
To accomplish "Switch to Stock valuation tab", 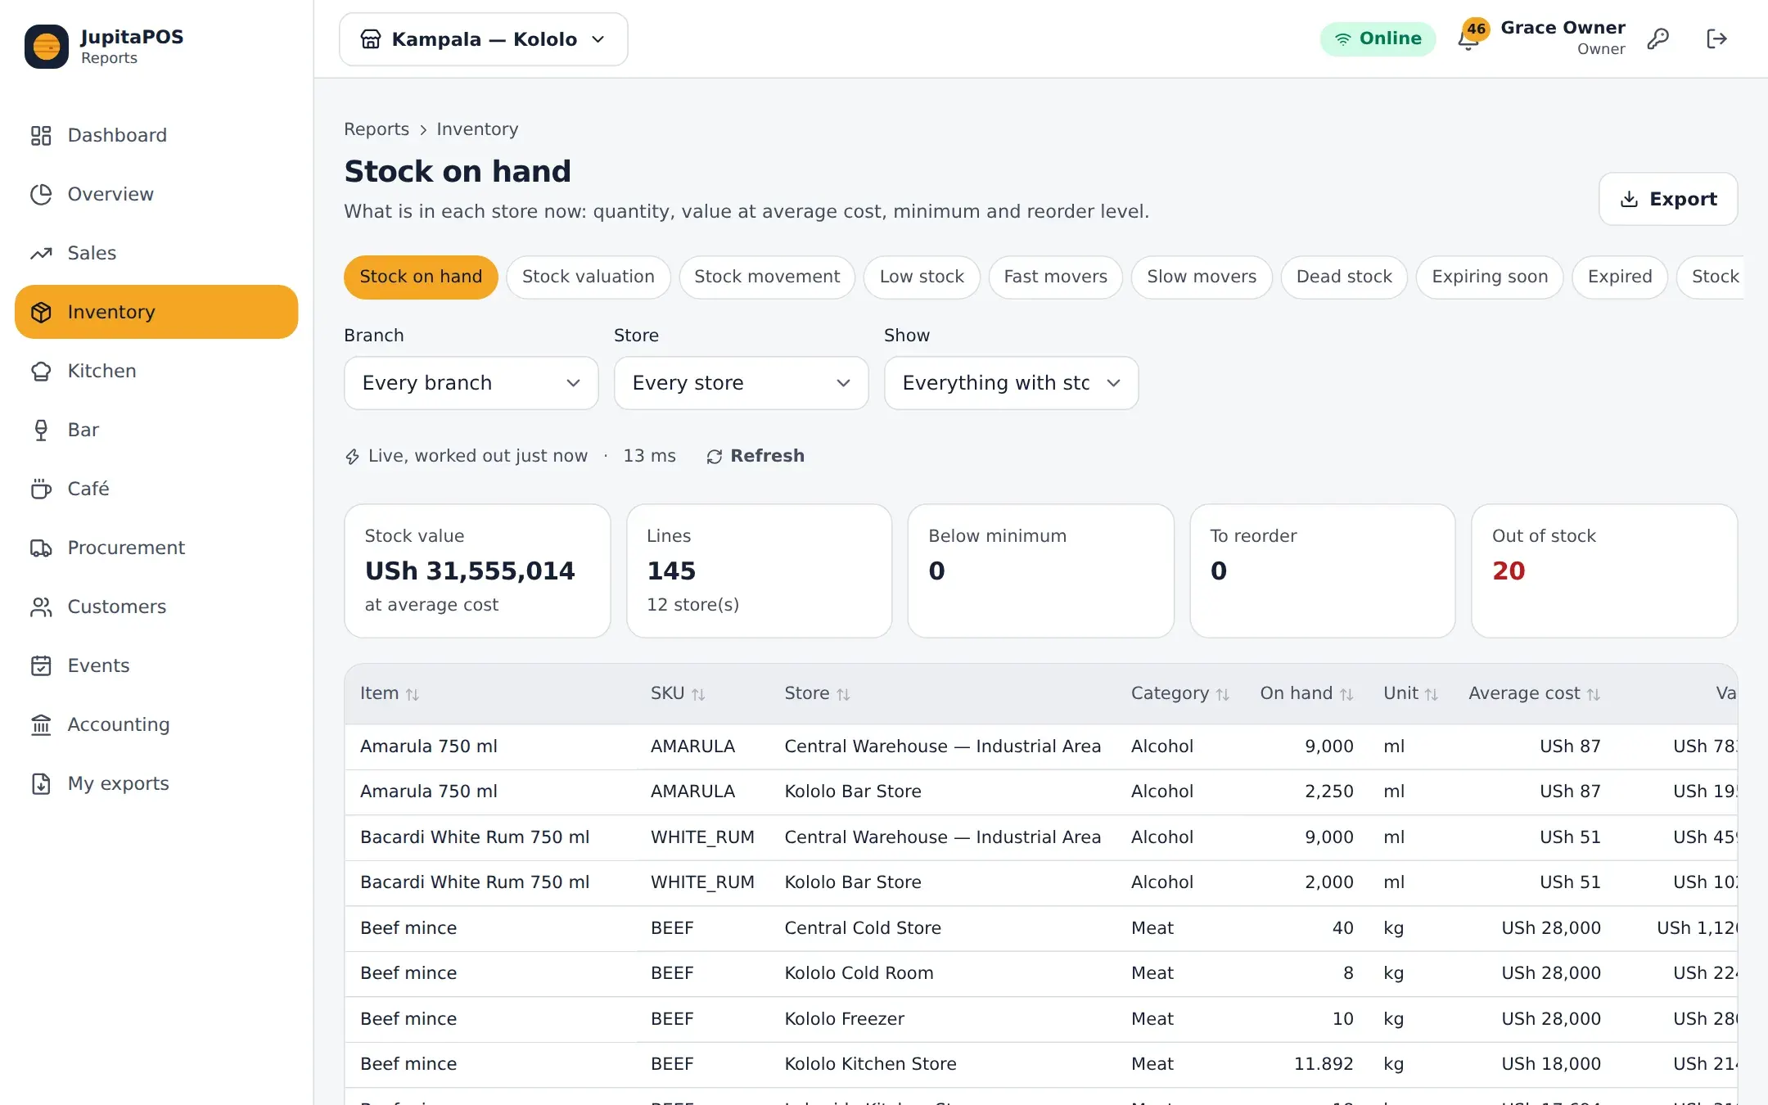I will tap(589, 277).
